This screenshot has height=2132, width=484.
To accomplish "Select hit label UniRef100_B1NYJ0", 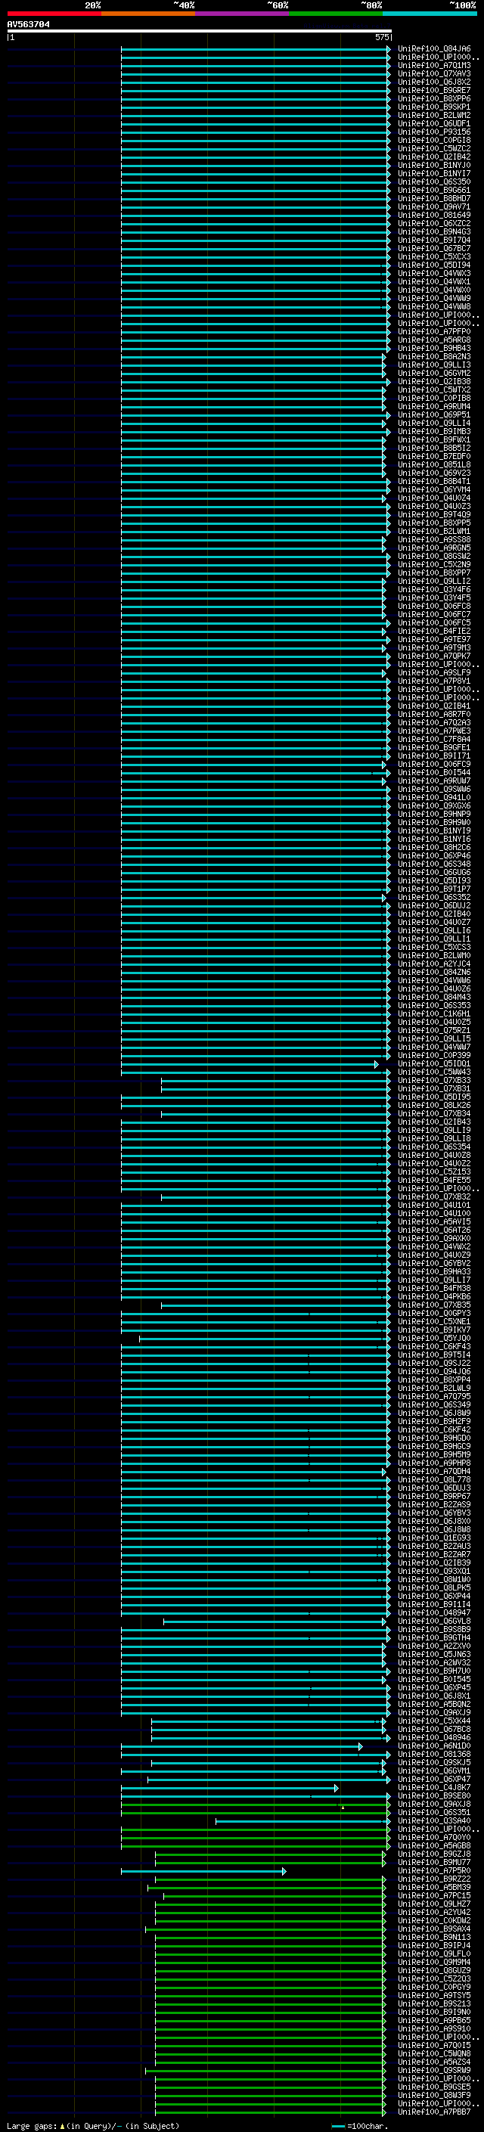I will (x=434, y=165).
